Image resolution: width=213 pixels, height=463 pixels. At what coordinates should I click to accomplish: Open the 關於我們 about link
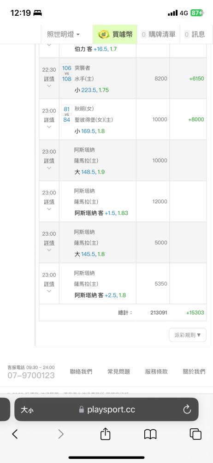[x=194, y=372]
